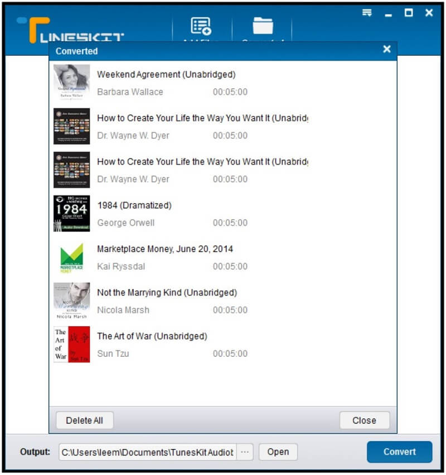Click the TunesKit logo
Screen dimensions: 446x475
(70, 30)
